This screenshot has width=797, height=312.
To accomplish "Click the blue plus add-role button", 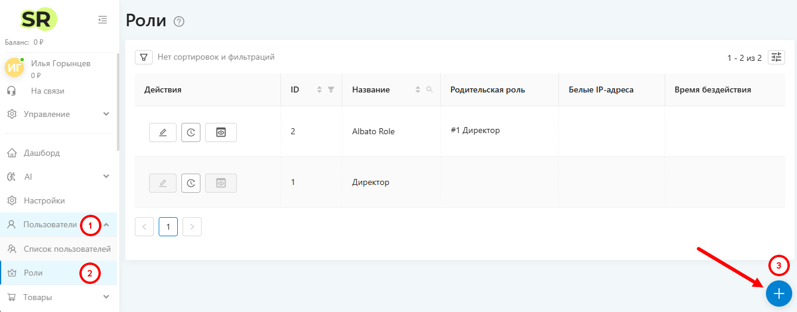I will pos(779,294).
